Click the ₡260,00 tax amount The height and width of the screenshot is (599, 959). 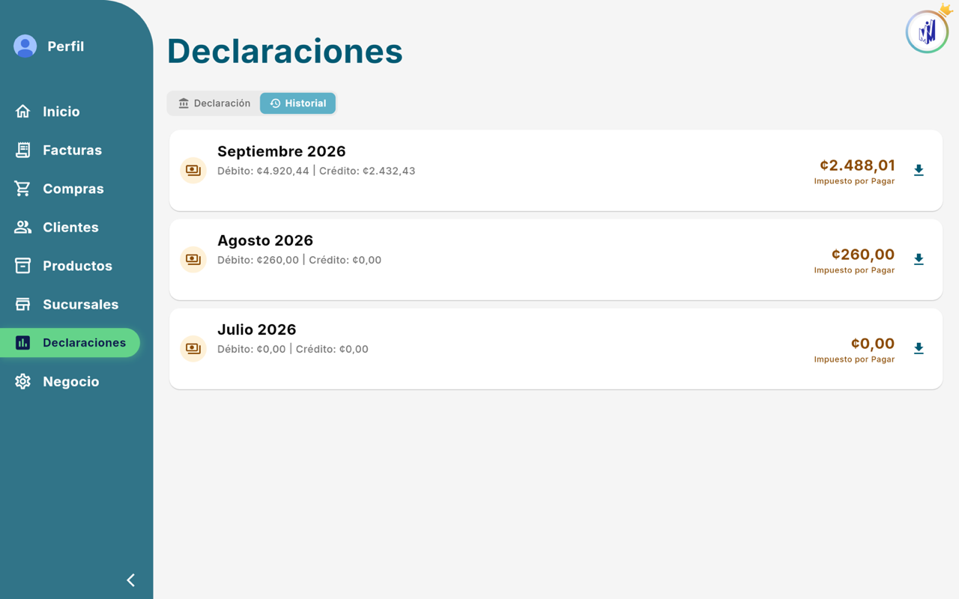(863, 254)
